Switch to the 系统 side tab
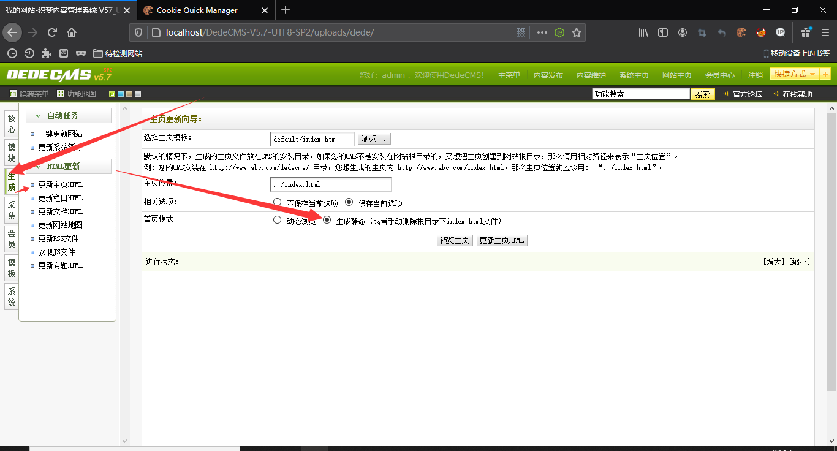 pyautogui.click(x=12, y=297)
